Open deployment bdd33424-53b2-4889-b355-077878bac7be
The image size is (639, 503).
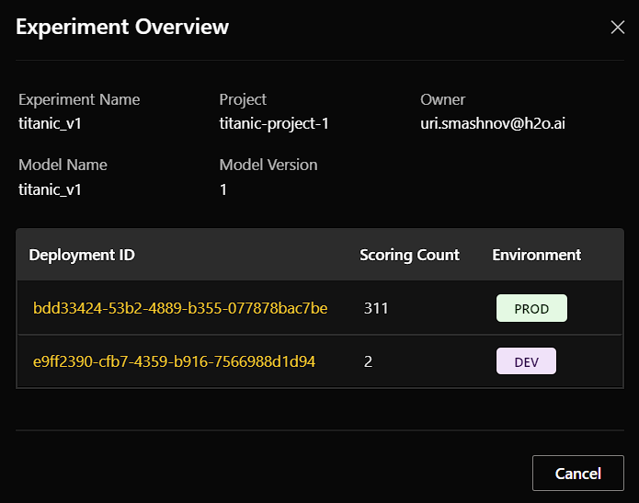point(180,308)
